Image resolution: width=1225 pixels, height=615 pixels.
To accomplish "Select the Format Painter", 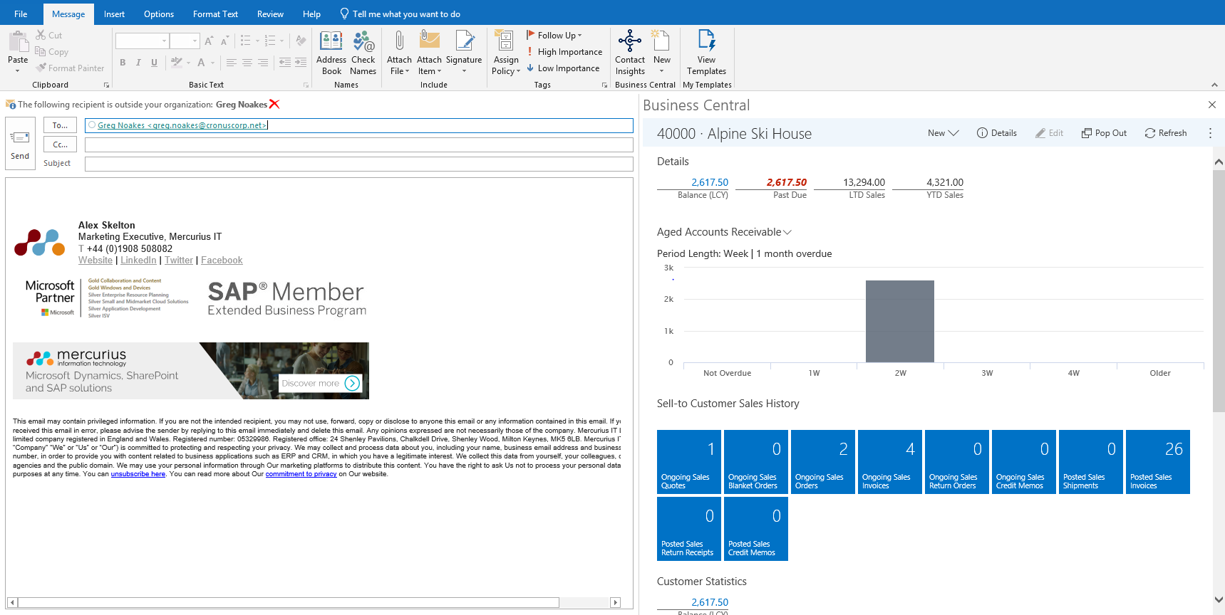I will click(x=70, y=68).
